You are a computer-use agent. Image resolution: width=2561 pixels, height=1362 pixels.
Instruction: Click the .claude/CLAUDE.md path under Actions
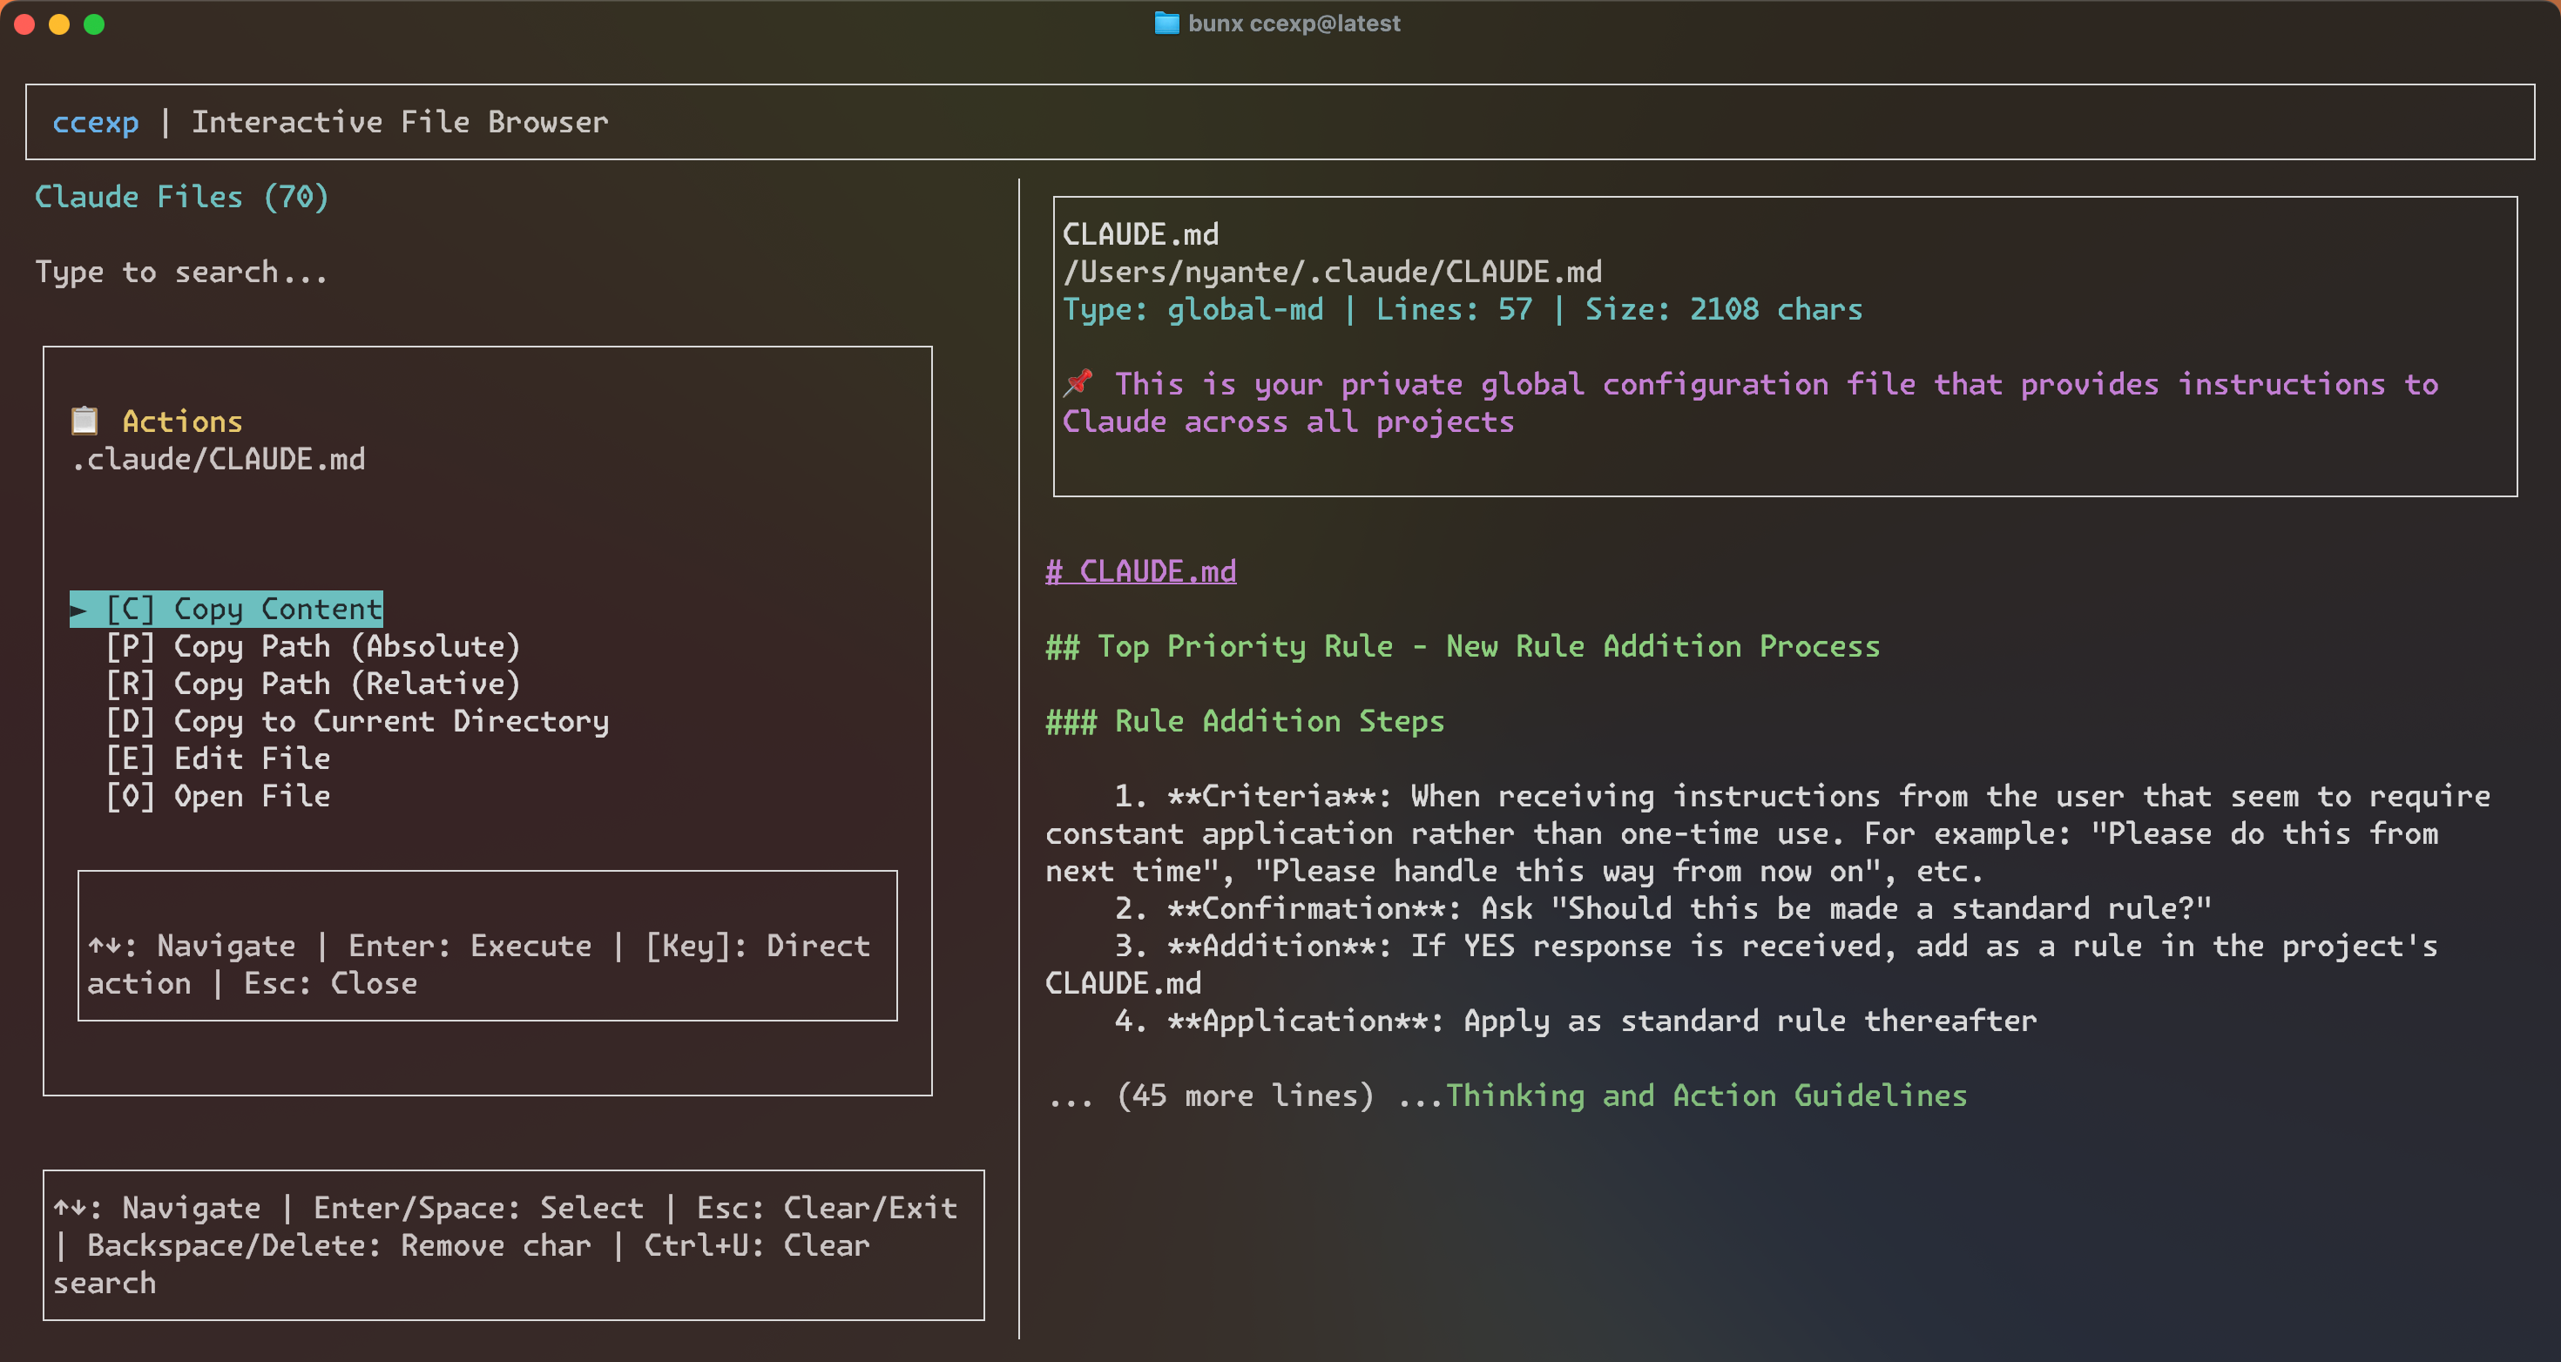click(x=219, y=458)
